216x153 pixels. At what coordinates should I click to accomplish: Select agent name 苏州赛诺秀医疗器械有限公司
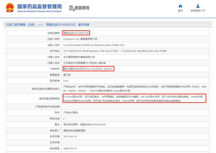pos(79,57)
